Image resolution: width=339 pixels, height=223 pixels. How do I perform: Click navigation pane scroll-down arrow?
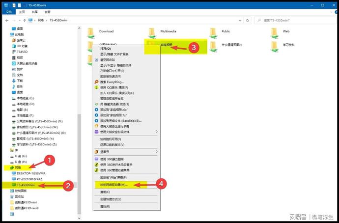(x=79, y=218)
